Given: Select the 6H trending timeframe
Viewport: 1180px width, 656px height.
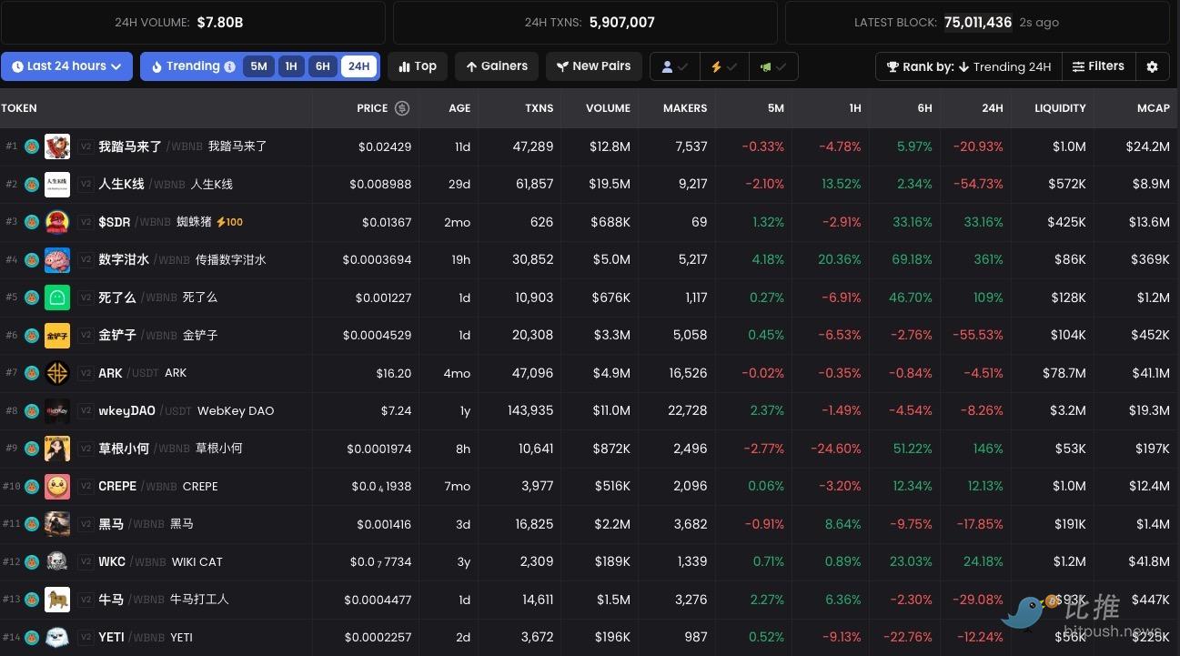Looking at the screenshot, I should [322, 66].
